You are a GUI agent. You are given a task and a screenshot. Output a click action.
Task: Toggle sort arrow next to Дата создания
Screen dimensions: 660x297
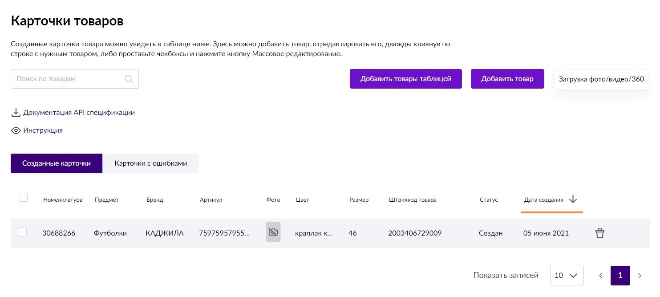pyautogui.click(x=573, y=199)
